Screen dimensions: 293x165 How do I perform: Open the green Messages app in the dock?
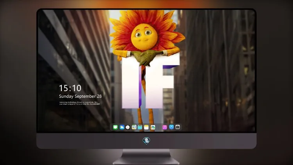coord(115,127)
